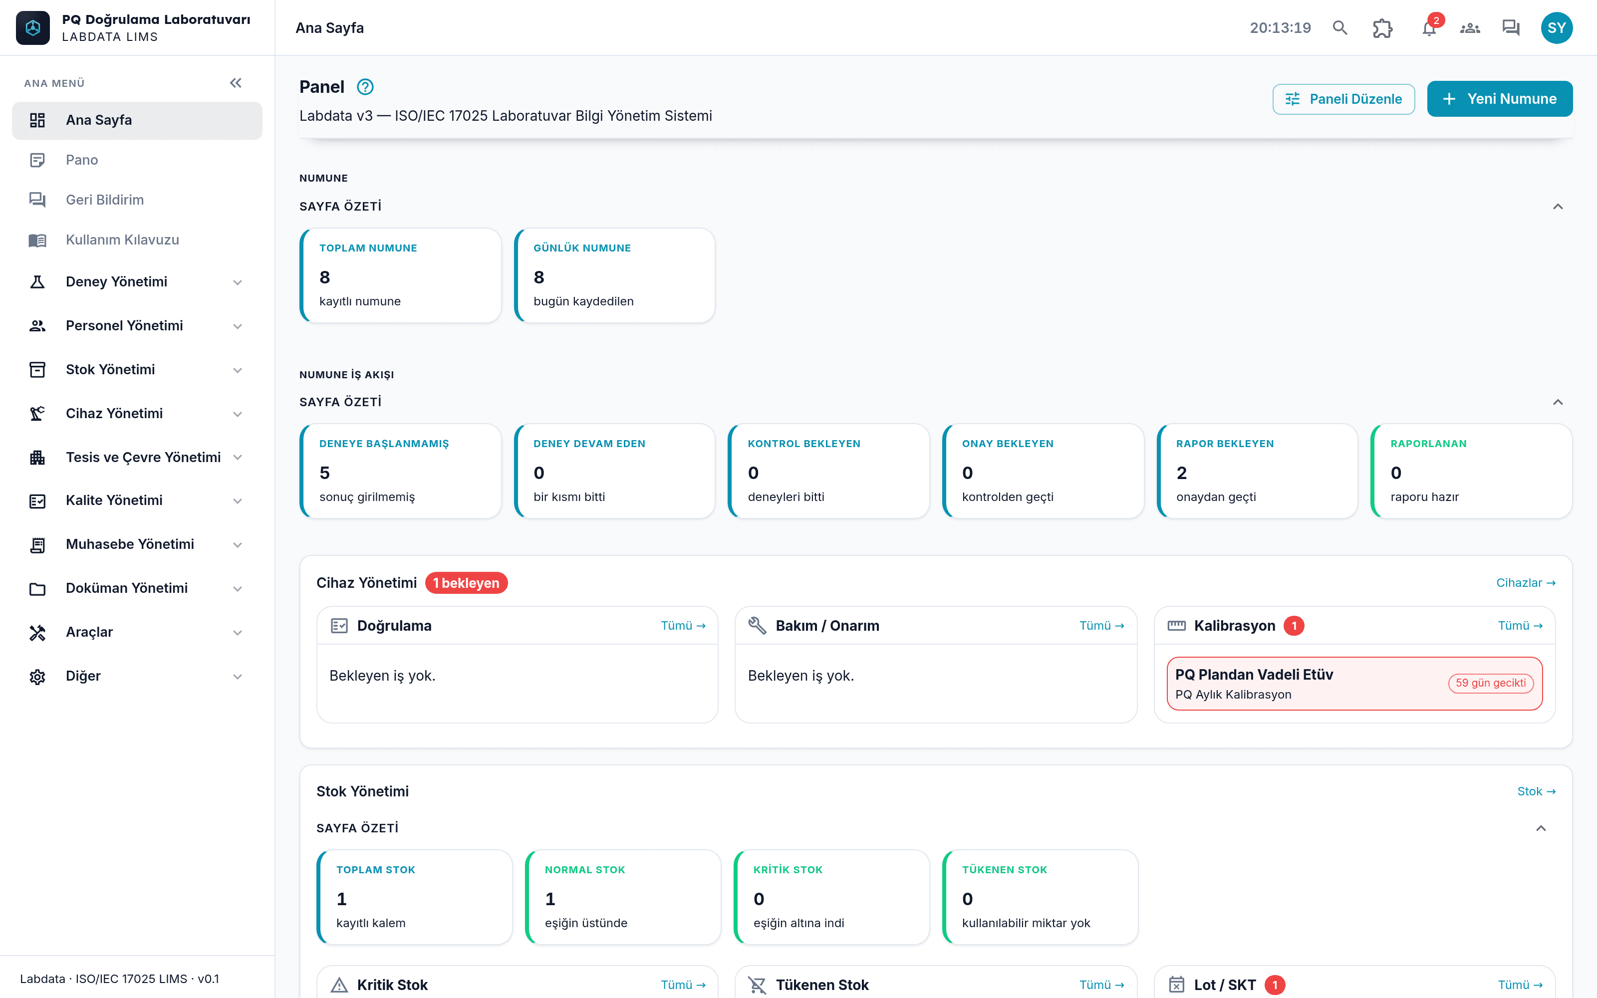The height and width of the screenshot is (998, 1597).
Task: Click the Doküman Yönetimi folder icon
Action: 37,588
